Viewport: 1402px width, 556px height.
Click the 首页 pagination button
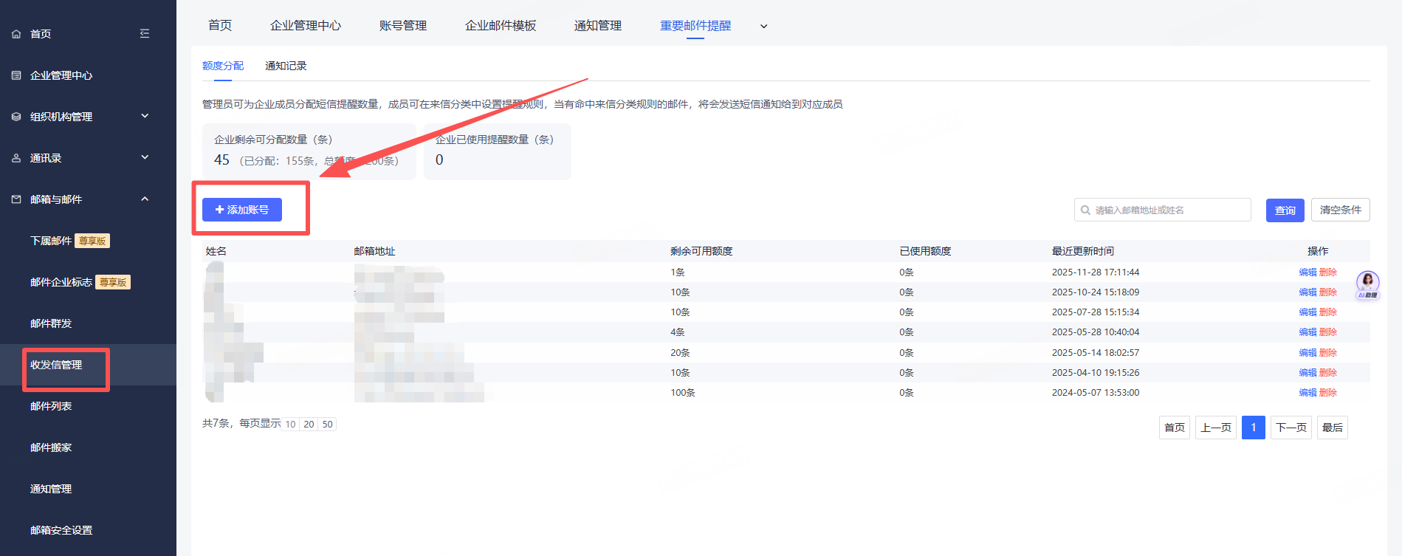[x=1175, y=428]
